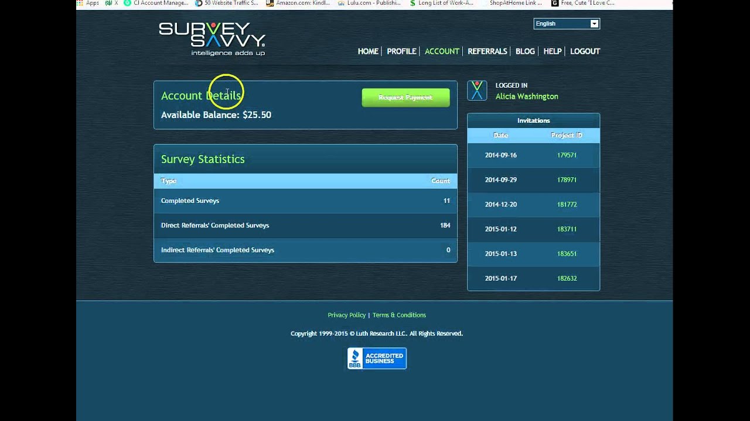
Task: Click the Request Payment button
Action: click(405, 98)
